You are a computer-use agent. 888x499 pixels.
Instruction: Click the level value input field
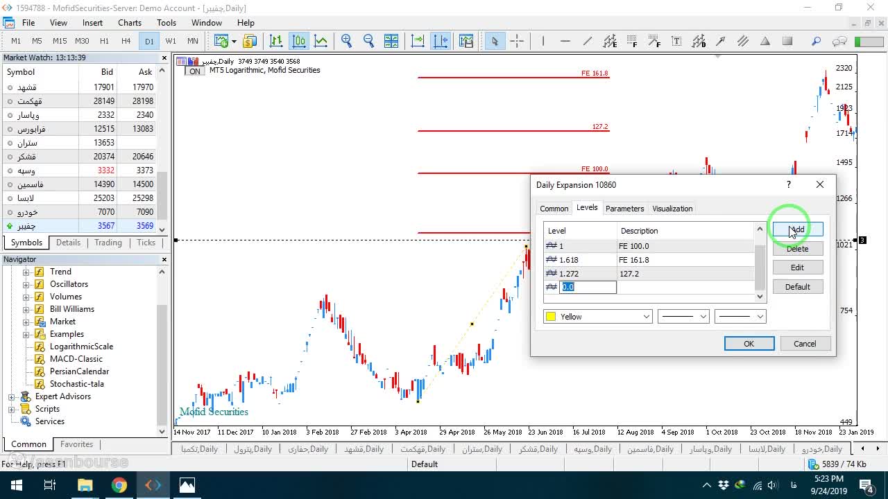coord(588,287)
